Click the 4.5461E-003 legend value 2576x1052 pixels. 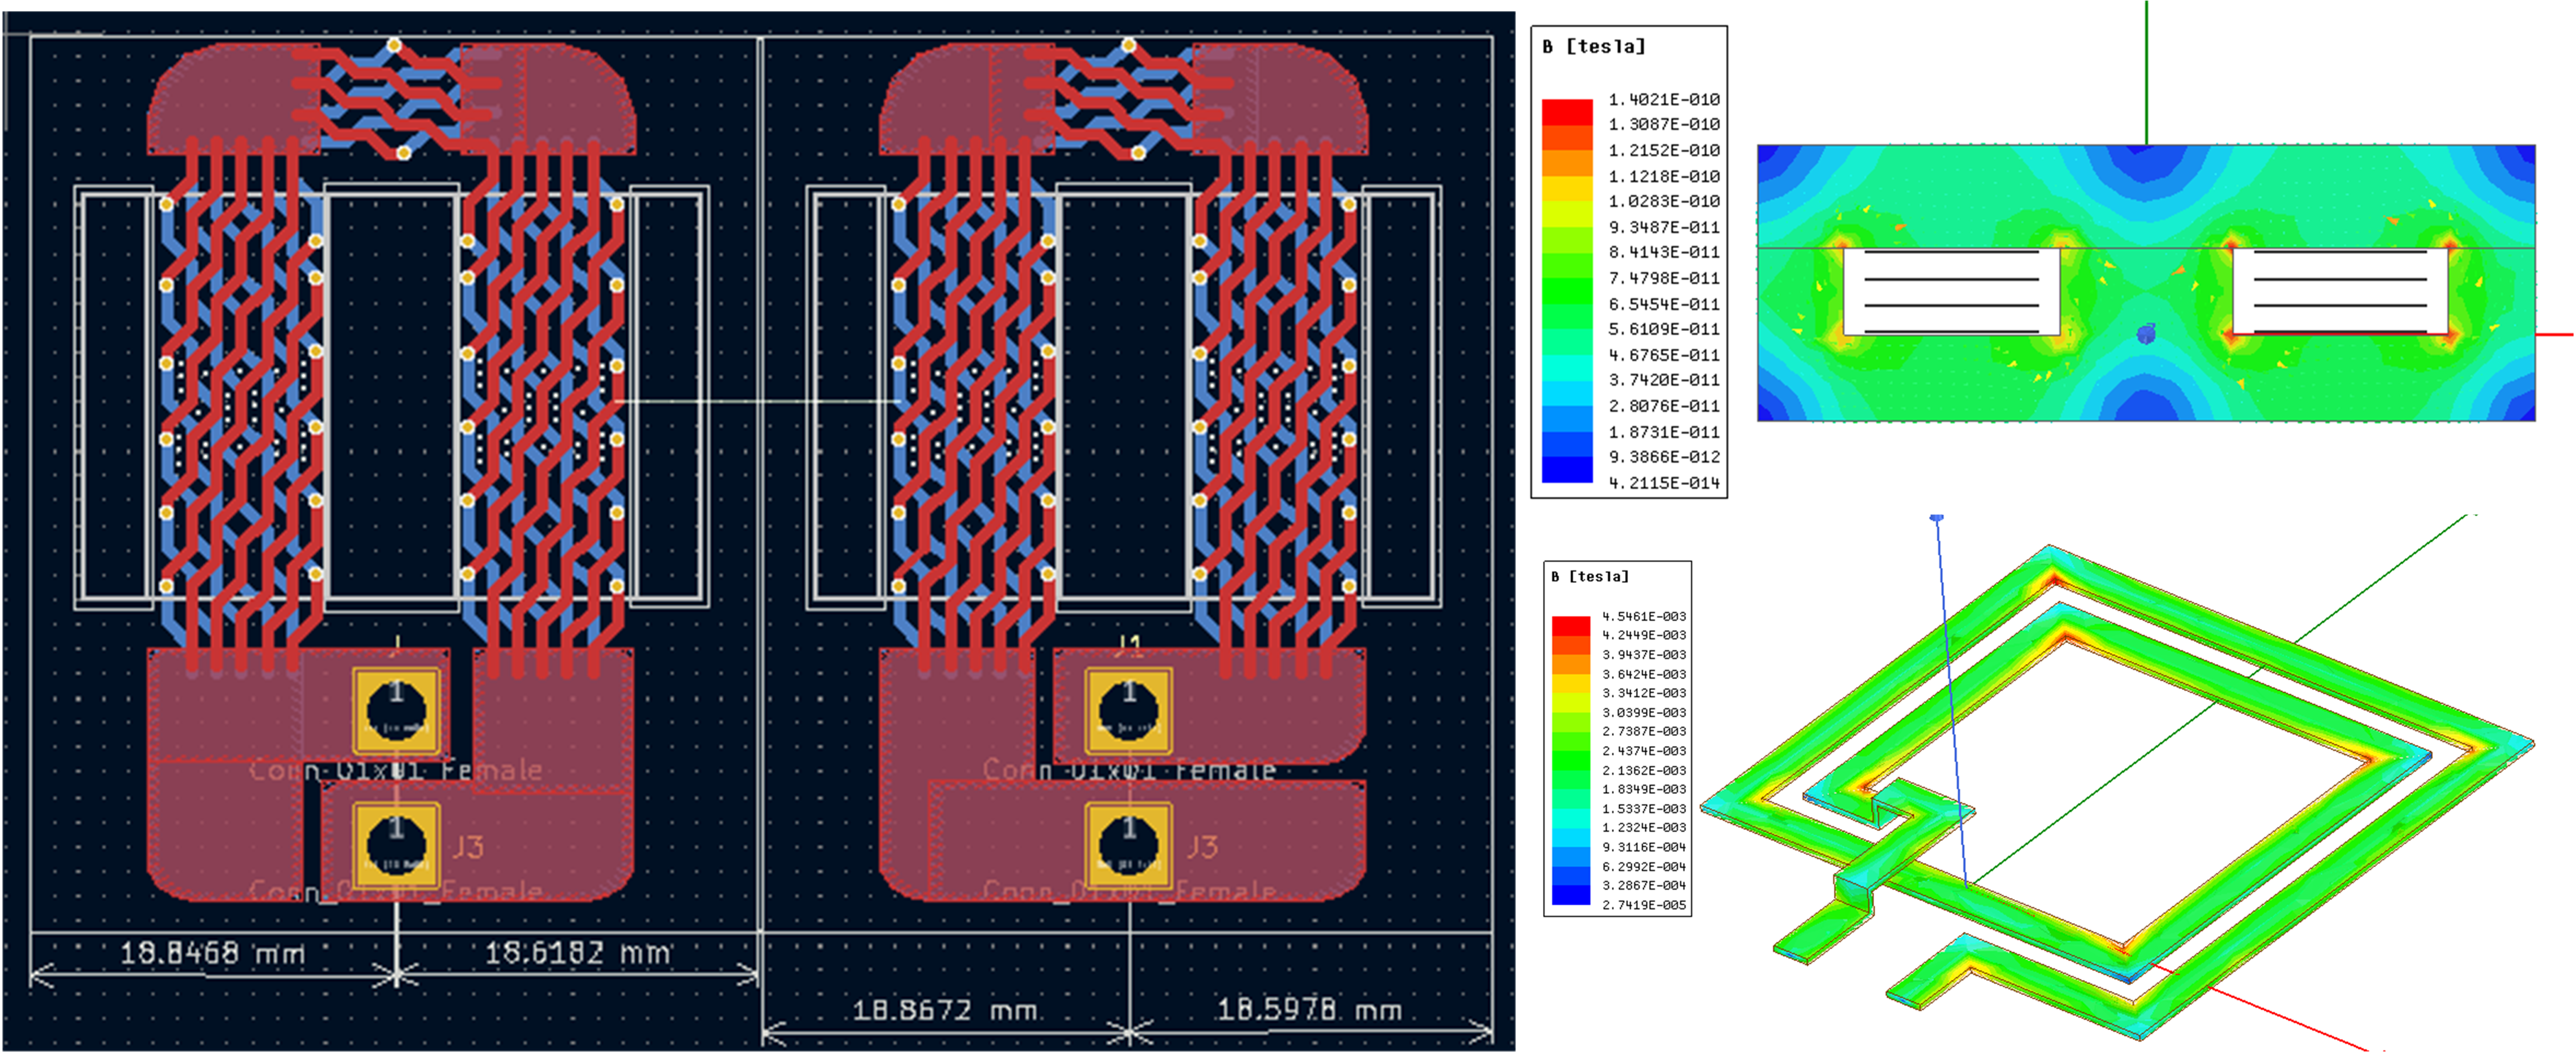(x=1644, y=616)
